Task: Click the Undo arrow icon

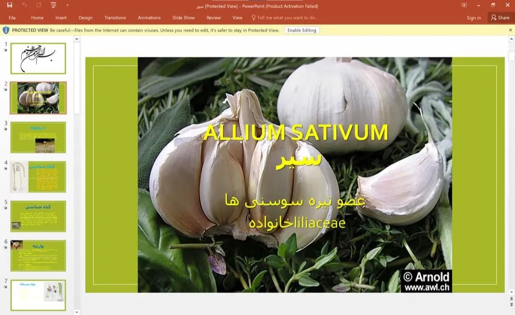Action: [24, 5]
